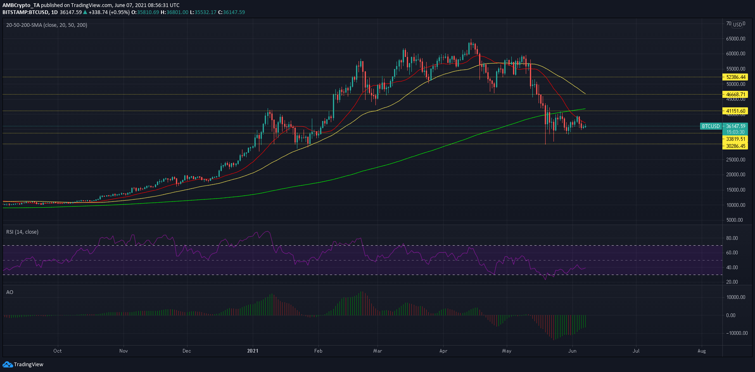The image size is (755, 372).
Task: Click the Aug label on time axis
Action: tap(702, 351)
